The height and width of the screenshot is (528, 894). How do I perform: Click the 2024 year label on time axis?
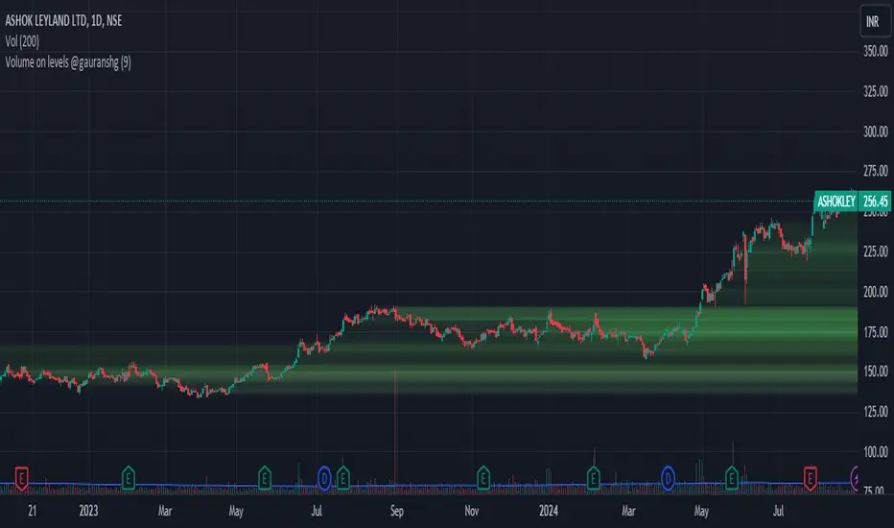(x=548, y=511)
